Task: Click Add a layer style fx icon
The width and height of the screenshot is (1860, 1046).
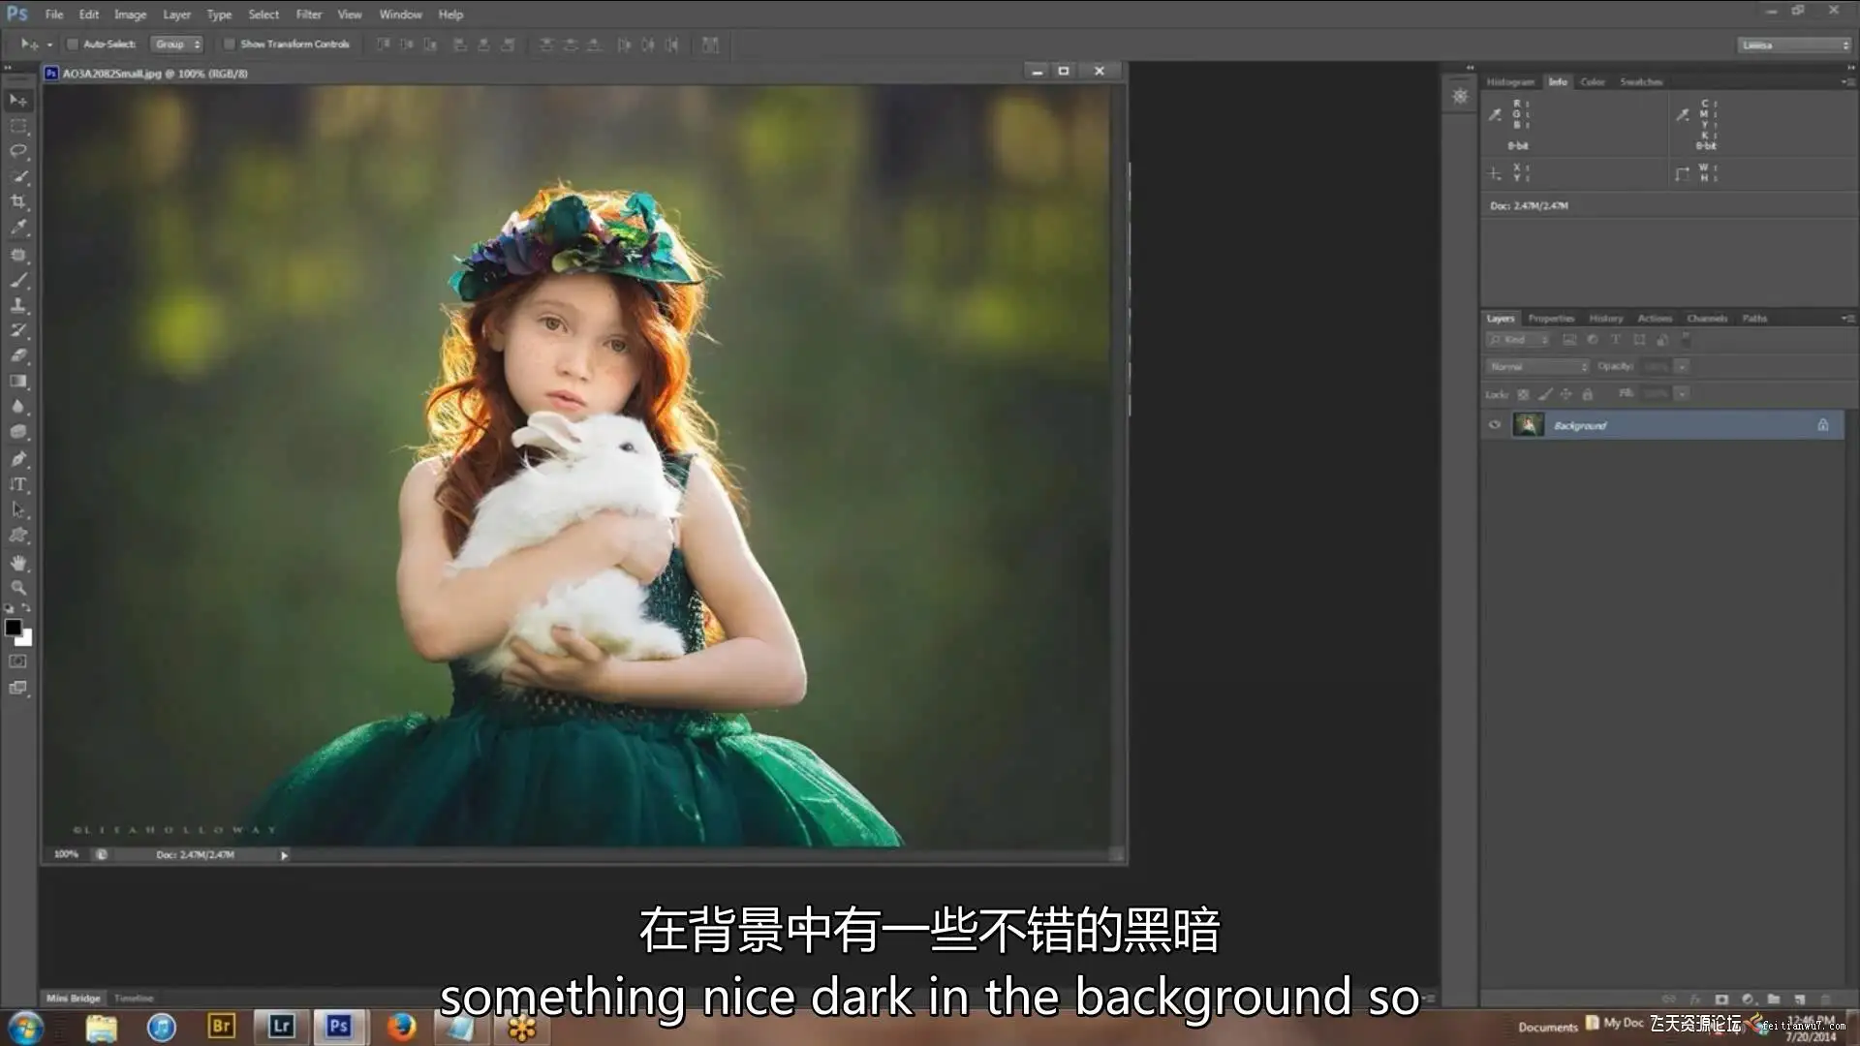Action: (x=1695, y=999)
